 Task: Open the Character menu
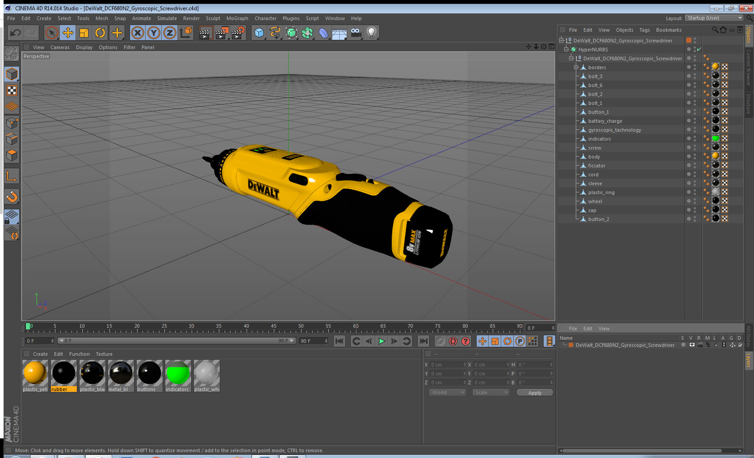pos(265,18)
